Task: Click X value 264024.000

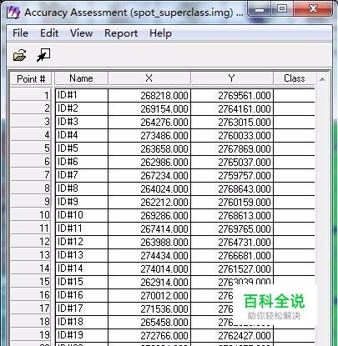Action: [149, 188]
